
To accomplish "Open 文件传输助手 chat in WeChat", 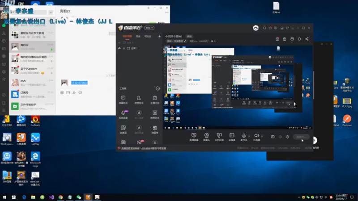I will 32,106.
